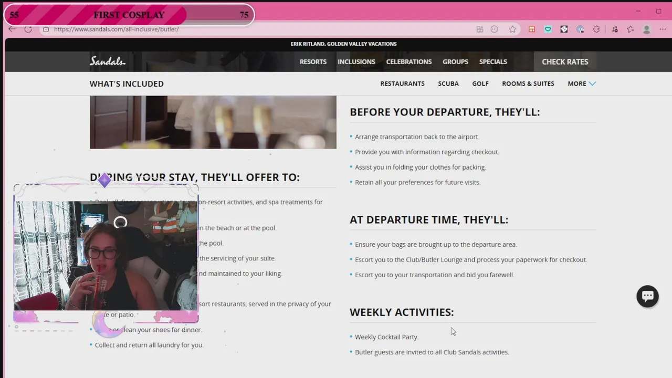Image resolution: width=672 pixels, height=378 pixels.
Task: Click the Erik Ritland Golden Valley Vacations banner
Action: [343, 44]
